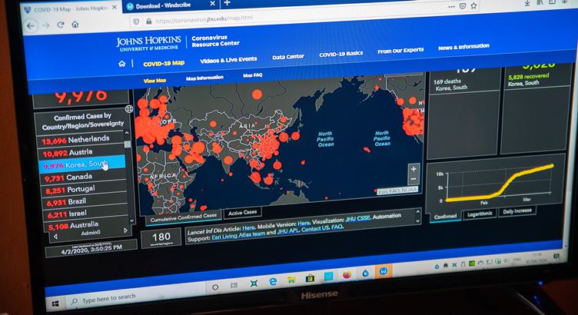Select the Active Cases map tab
The image size is (578, 315).
click(x=242, y=213)
